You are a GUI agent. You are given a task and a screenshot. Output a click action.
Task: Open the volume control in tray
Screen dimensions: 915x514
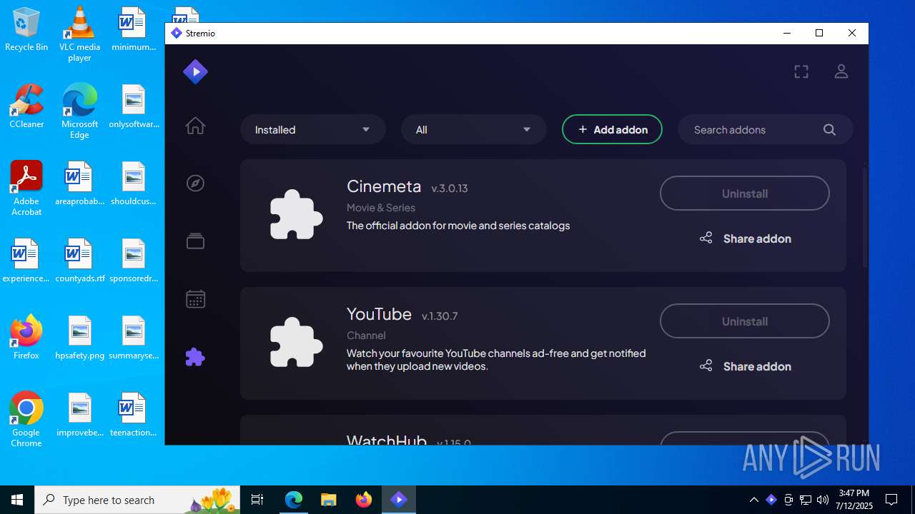point(822,500)
